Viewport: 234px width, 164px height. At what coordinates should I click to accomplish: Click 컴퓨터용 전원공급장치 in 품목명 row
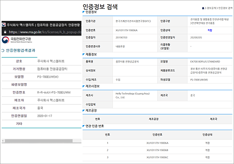127,61
